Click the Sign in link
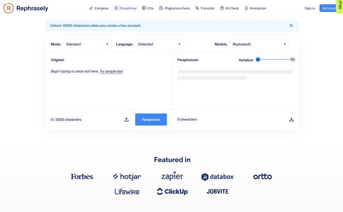This screenshot has height=212, width=343. pyautogui.click(x=310, y=8)
